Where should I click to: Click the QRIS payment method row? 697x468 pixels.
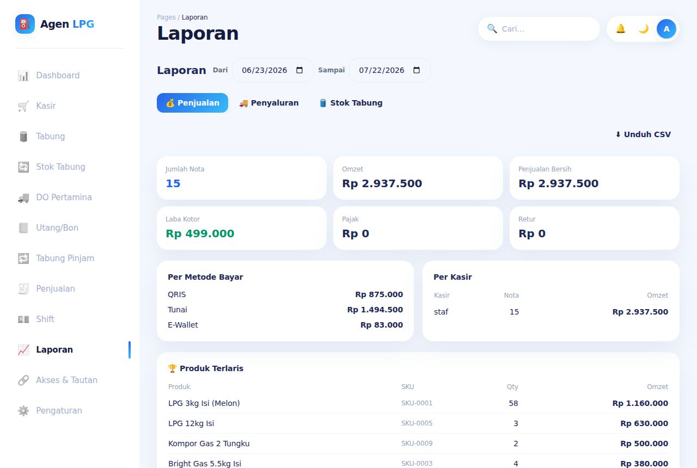(x=285, y=294)
